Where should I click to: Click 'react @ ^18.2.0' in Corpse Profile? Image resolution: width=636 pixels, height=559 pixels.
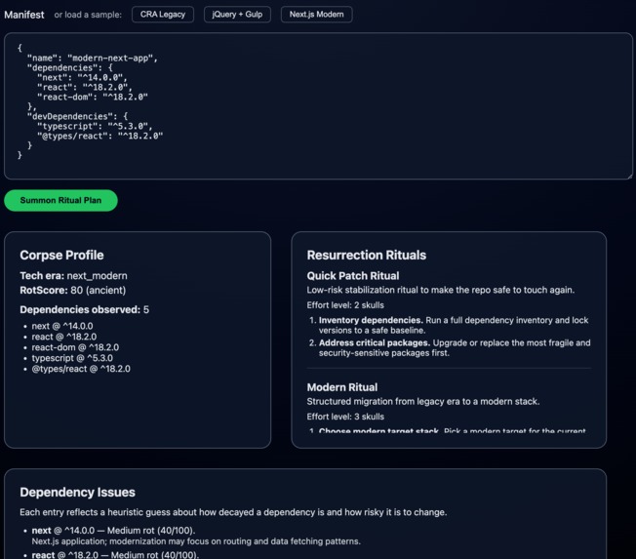point(64,337)
